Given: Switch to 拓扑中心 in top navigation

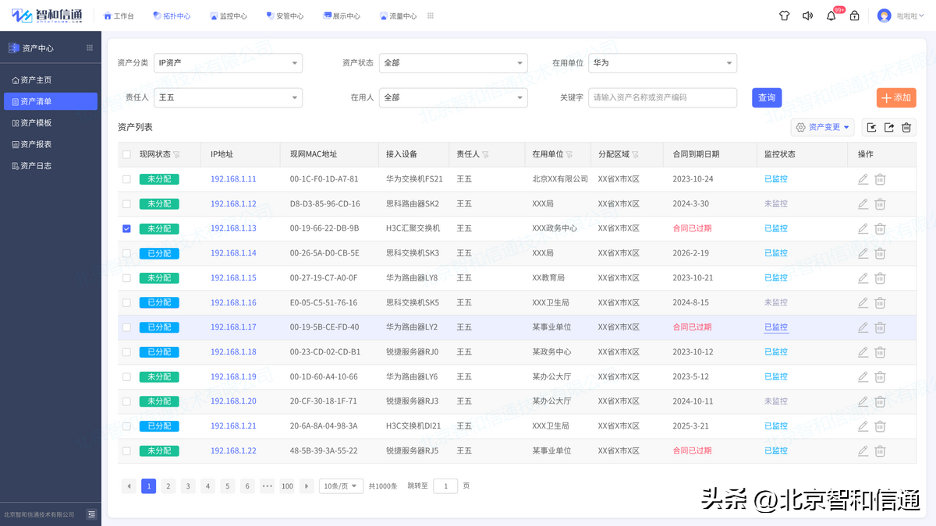Looking at the screenshot, I should click(172, 16).
